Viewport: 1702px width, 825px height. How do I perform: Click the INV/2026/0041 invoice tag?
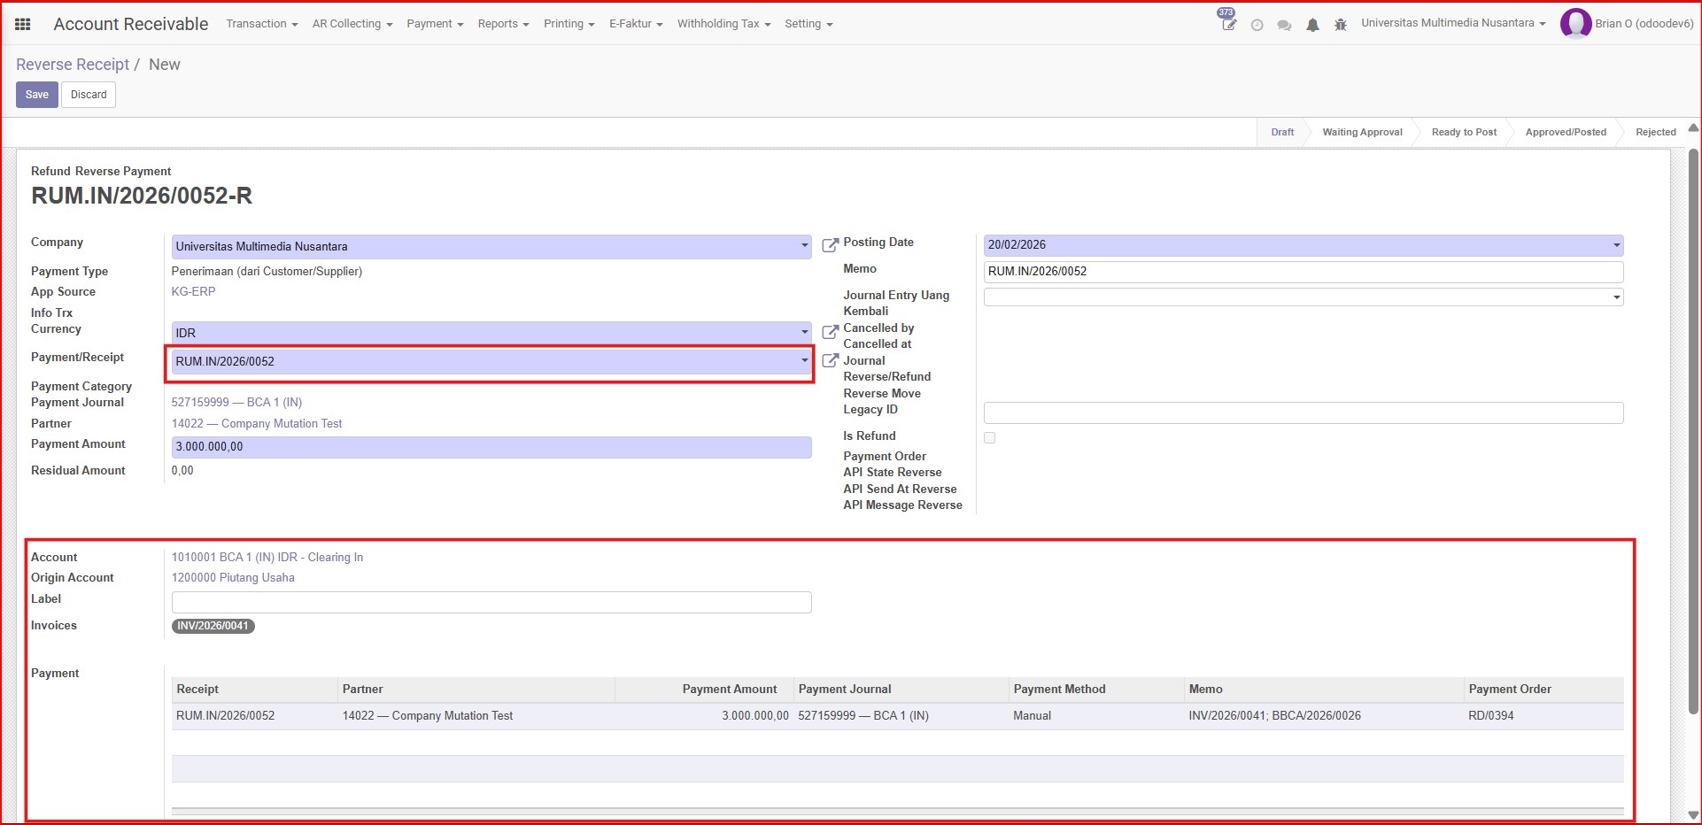point(213,626)
